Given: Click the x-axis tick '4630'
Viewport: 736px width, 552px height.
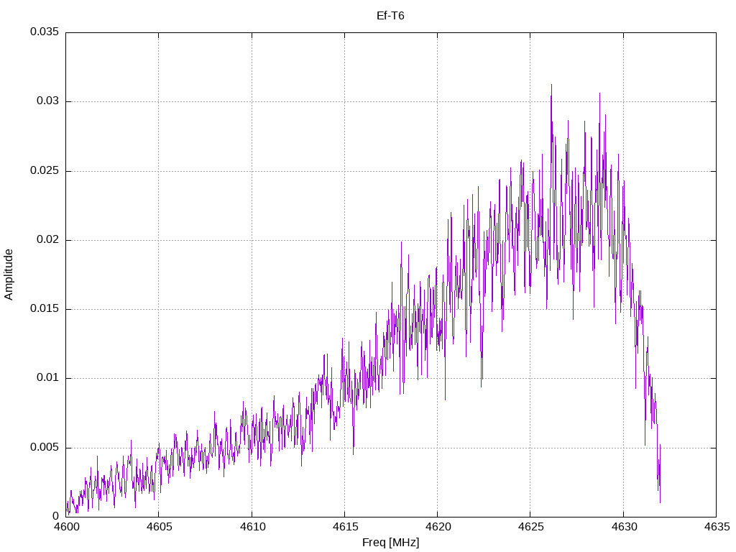Looking at the screenshot, I should [625, 527].
